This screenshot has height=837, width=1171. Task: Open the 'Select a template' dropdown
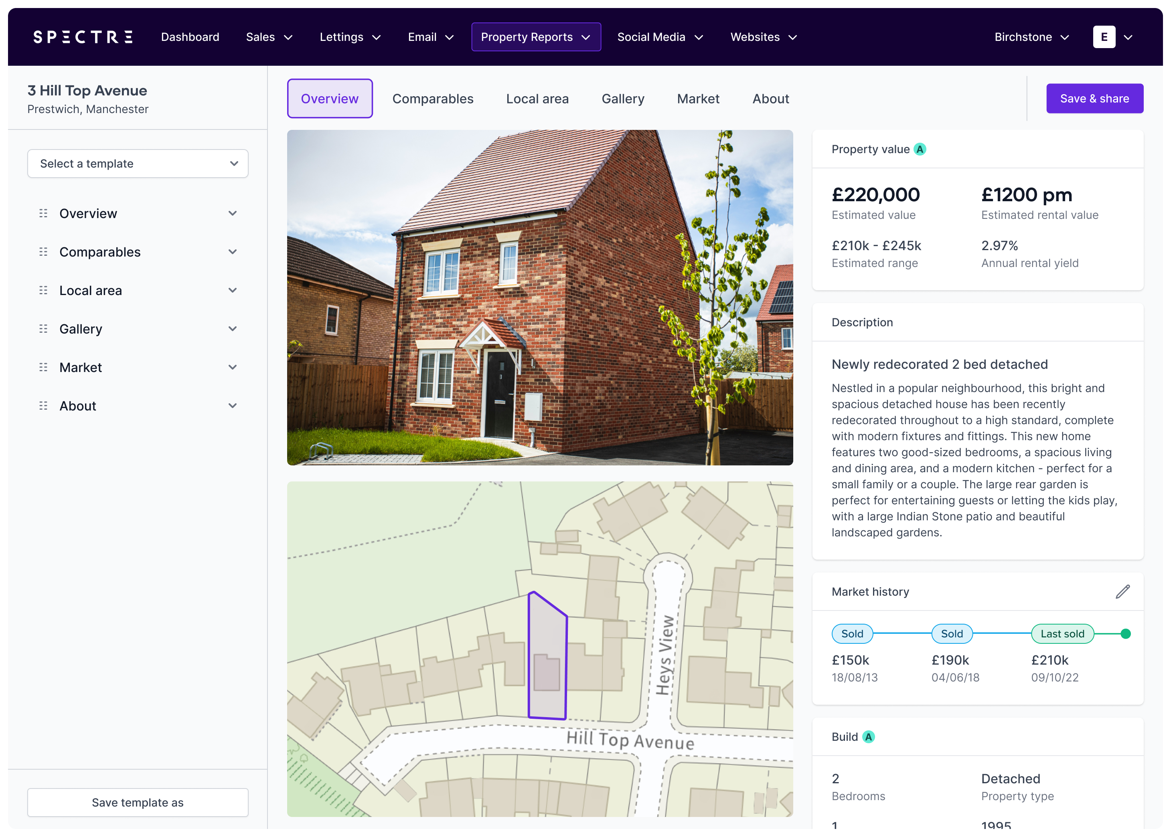pyautogui.click(x=138, y=164)
